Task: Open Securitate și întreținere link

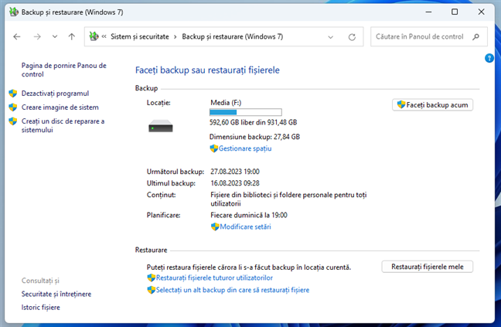Action: [x=56, y=294]
